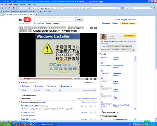Open the History menu
The image size is (157, 126).
pos(16,4)
